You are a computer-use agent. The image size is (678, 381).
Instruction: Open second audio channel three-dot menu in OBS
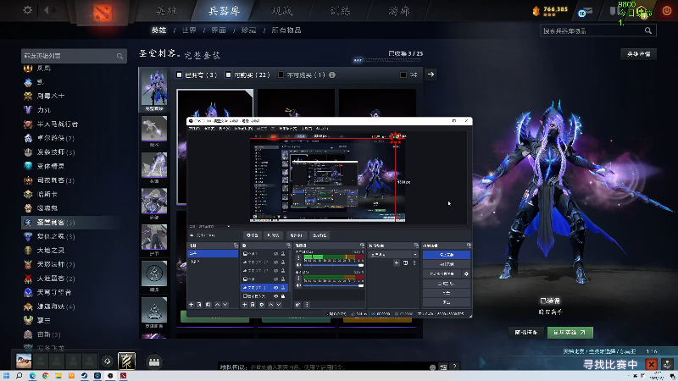(298, 279)
